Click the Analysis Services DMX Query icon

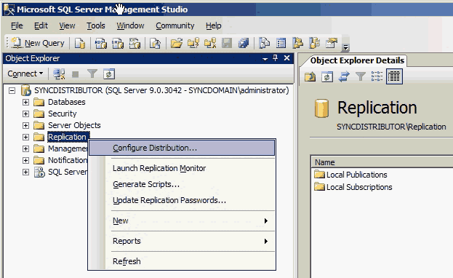(x=118, y=43)
